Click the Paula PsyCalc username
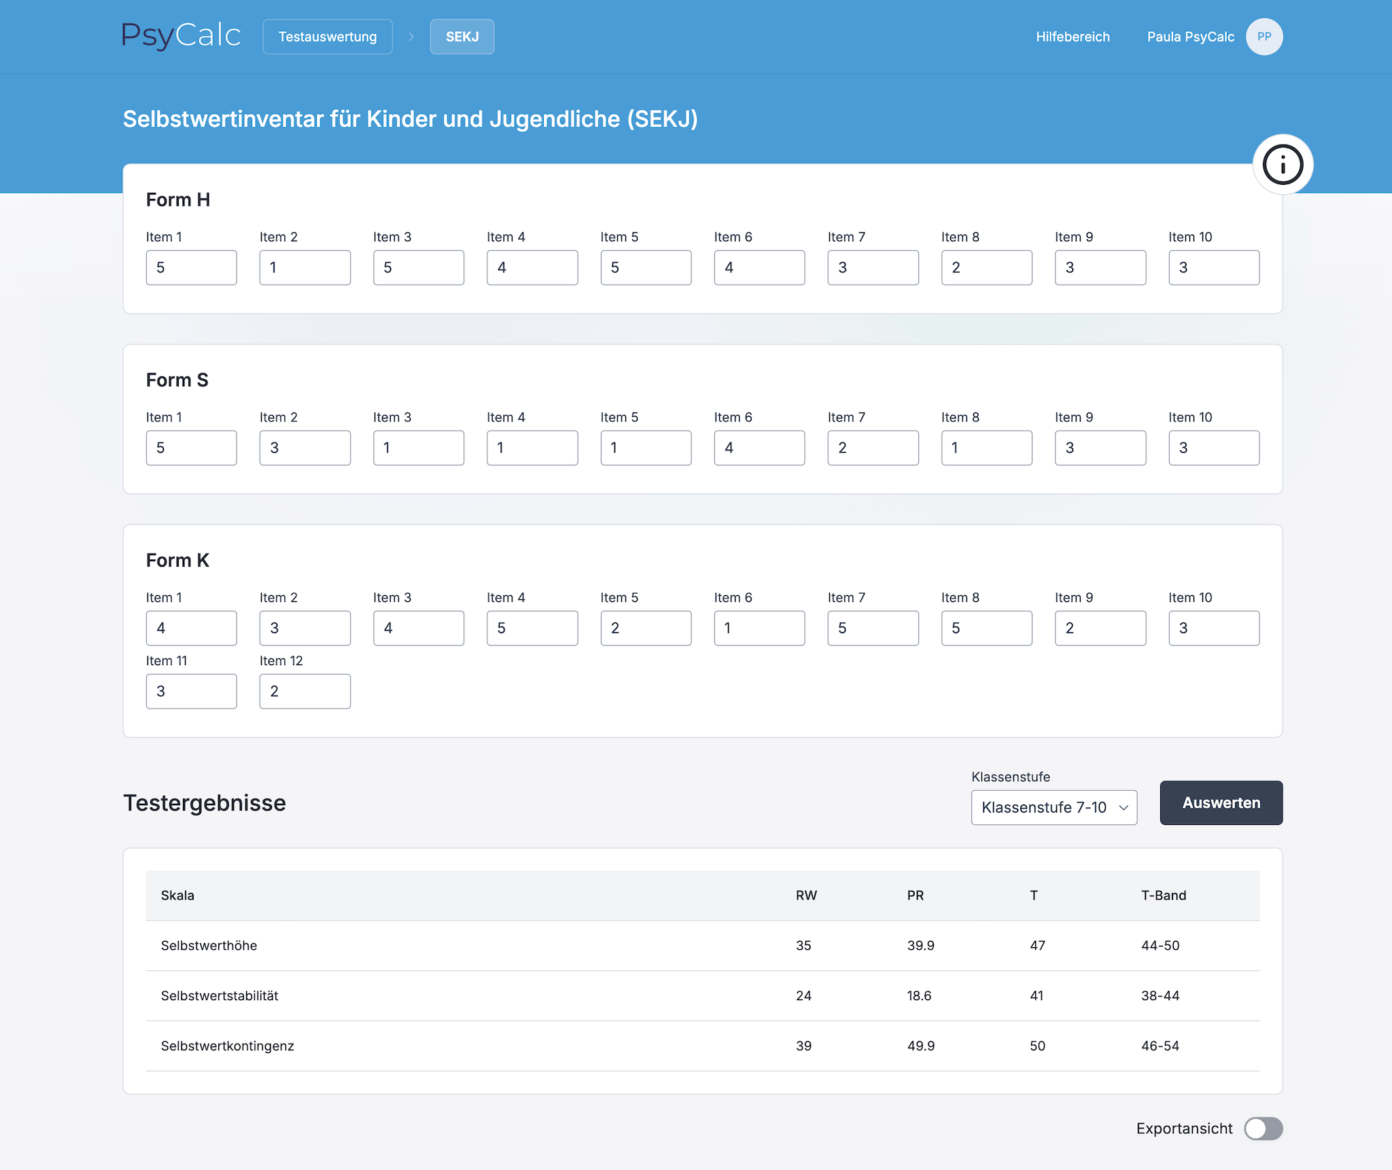 tap(1190, 37)
